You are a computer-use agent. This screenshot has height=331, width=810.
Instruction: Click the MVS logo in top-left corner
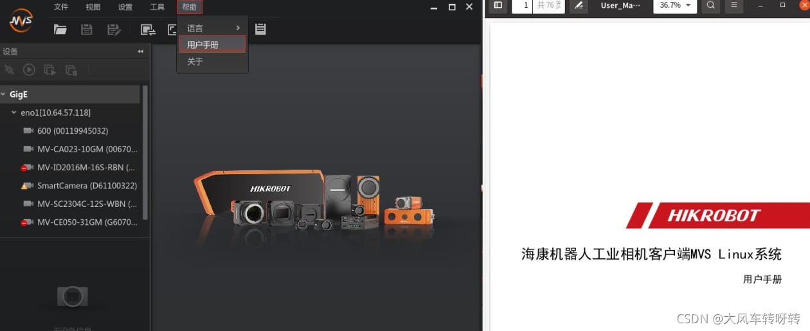(x=21, y=21)
